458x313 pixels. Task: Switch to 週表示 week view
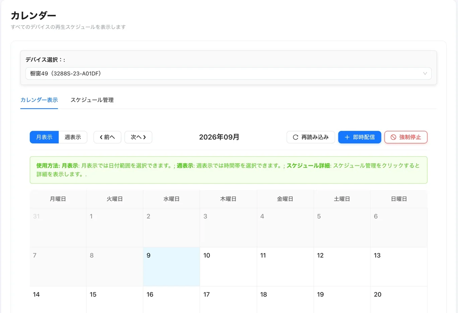pyautogui.click(x=73, y=137)
